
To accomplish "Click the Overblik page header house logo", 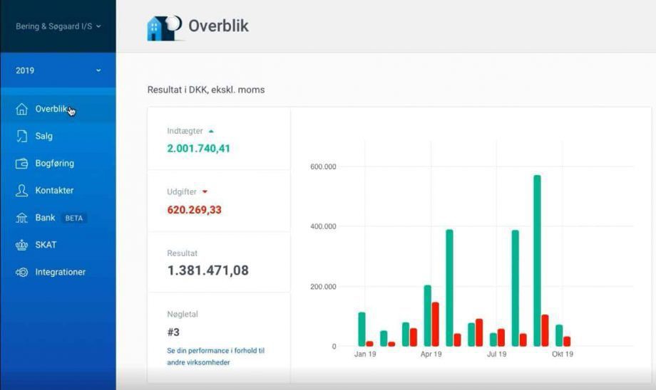I will pos(165,28).
